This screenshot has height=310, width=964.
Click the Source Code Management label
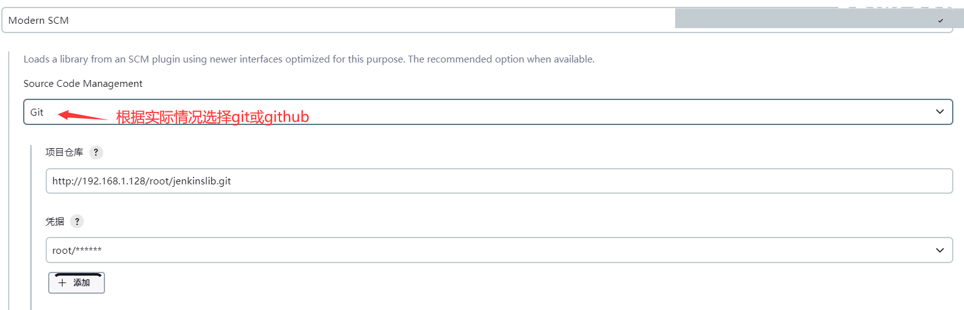coord(83,83)
